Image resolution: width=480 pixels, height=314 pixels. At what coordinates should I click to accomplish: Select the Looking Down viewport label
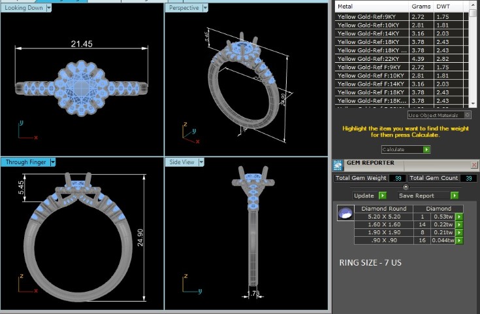(x=24, y=8)
